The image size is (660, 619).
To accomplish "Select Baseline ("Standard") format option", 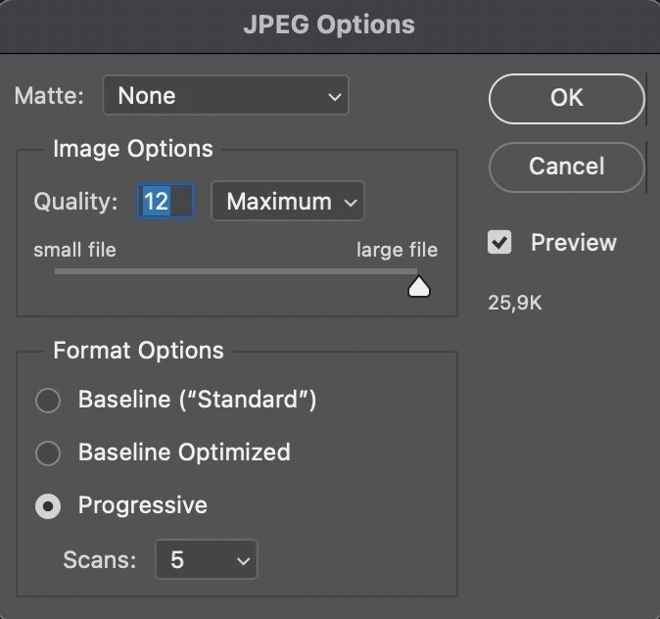I will 48,400.
